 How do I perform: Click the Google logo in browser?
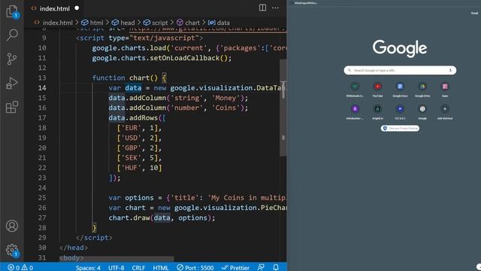pyautogui.click(x=399, y=48)
